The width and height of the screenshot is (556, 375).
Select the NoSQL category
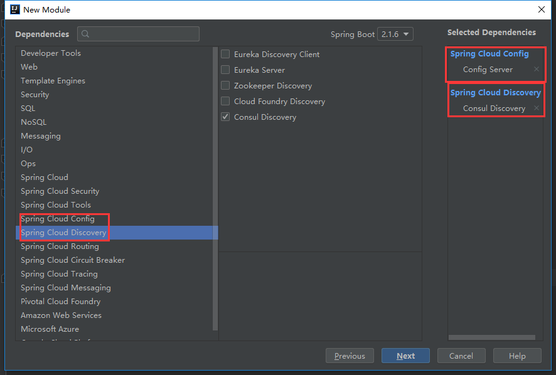(114, 122)
